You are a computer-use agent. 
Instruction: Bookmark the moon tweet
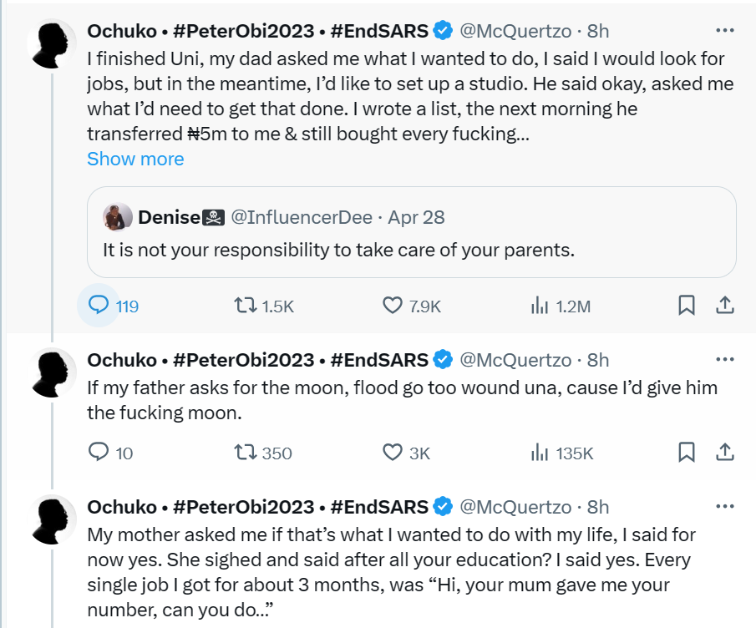686,453
